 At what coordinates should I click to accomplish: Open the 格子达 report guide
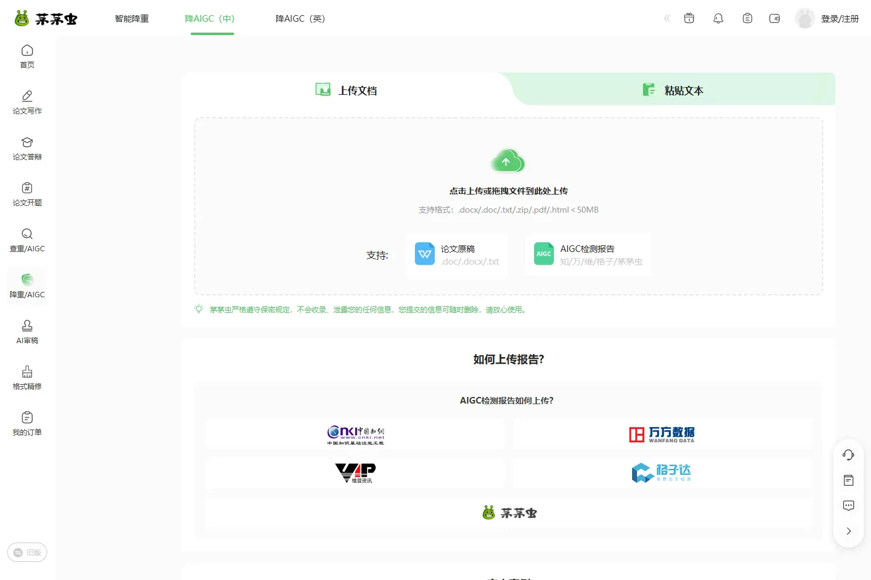tap(662, 472)
